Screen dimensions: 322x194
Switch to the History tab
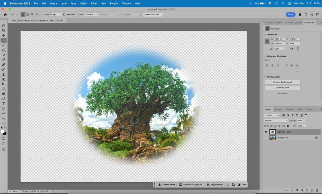(x=310, y=109)
